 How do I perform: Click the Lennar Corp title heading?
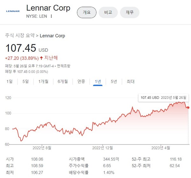48,8
